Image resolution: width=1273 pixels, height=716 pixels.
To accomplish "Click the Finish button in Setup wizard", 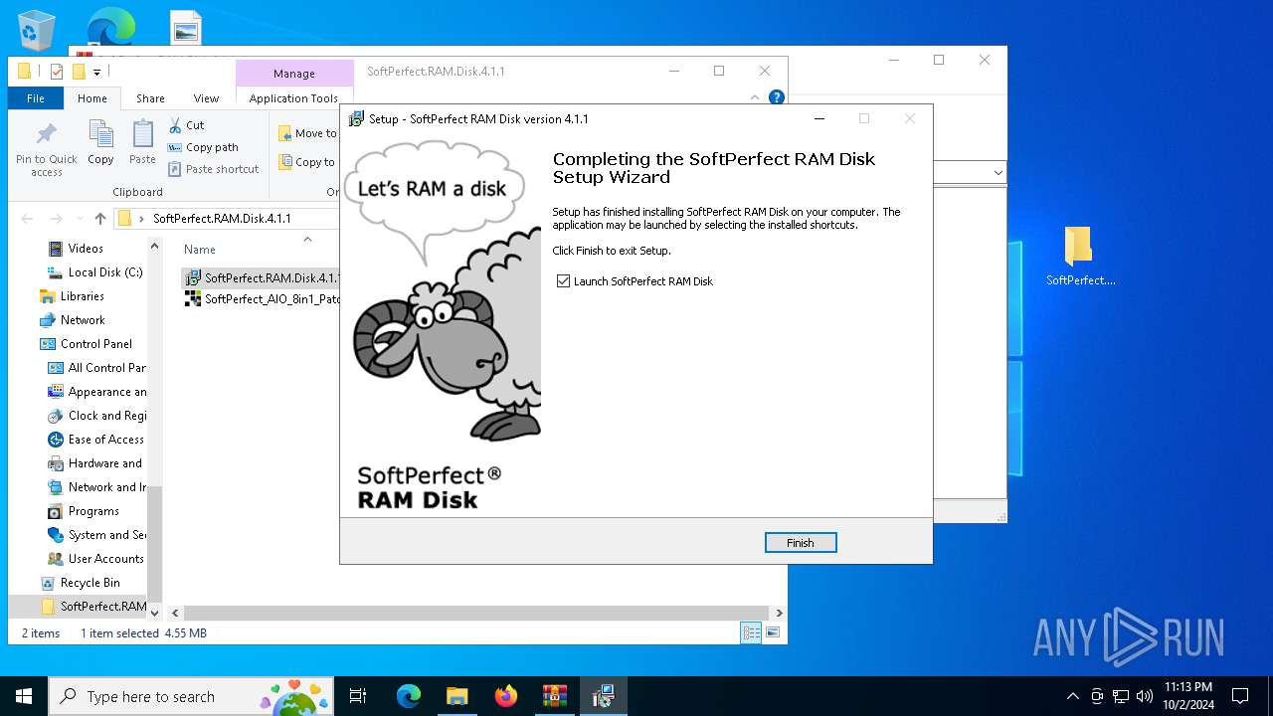I will coord(801,543).
